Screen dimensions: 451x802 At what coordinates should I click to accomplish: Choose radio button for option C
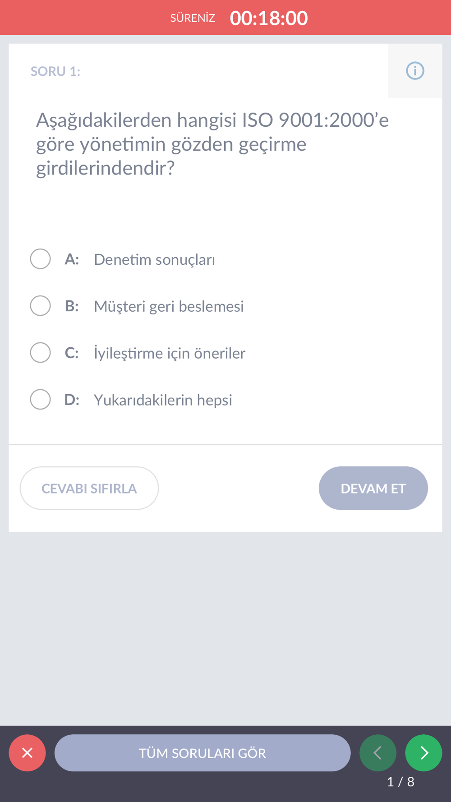(x=40, y=353)
